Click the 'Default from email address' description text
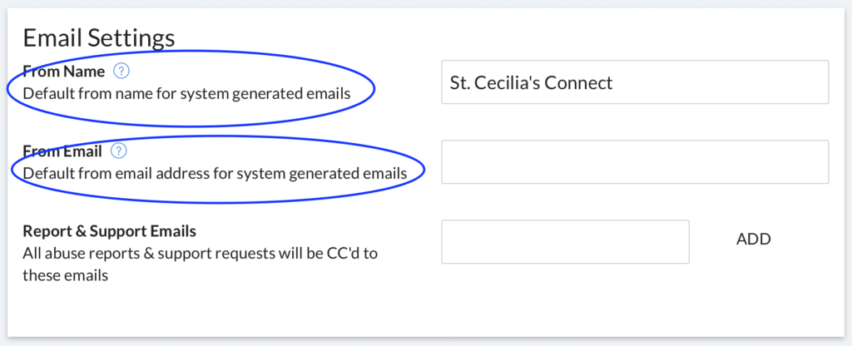 tap(215, 174)
